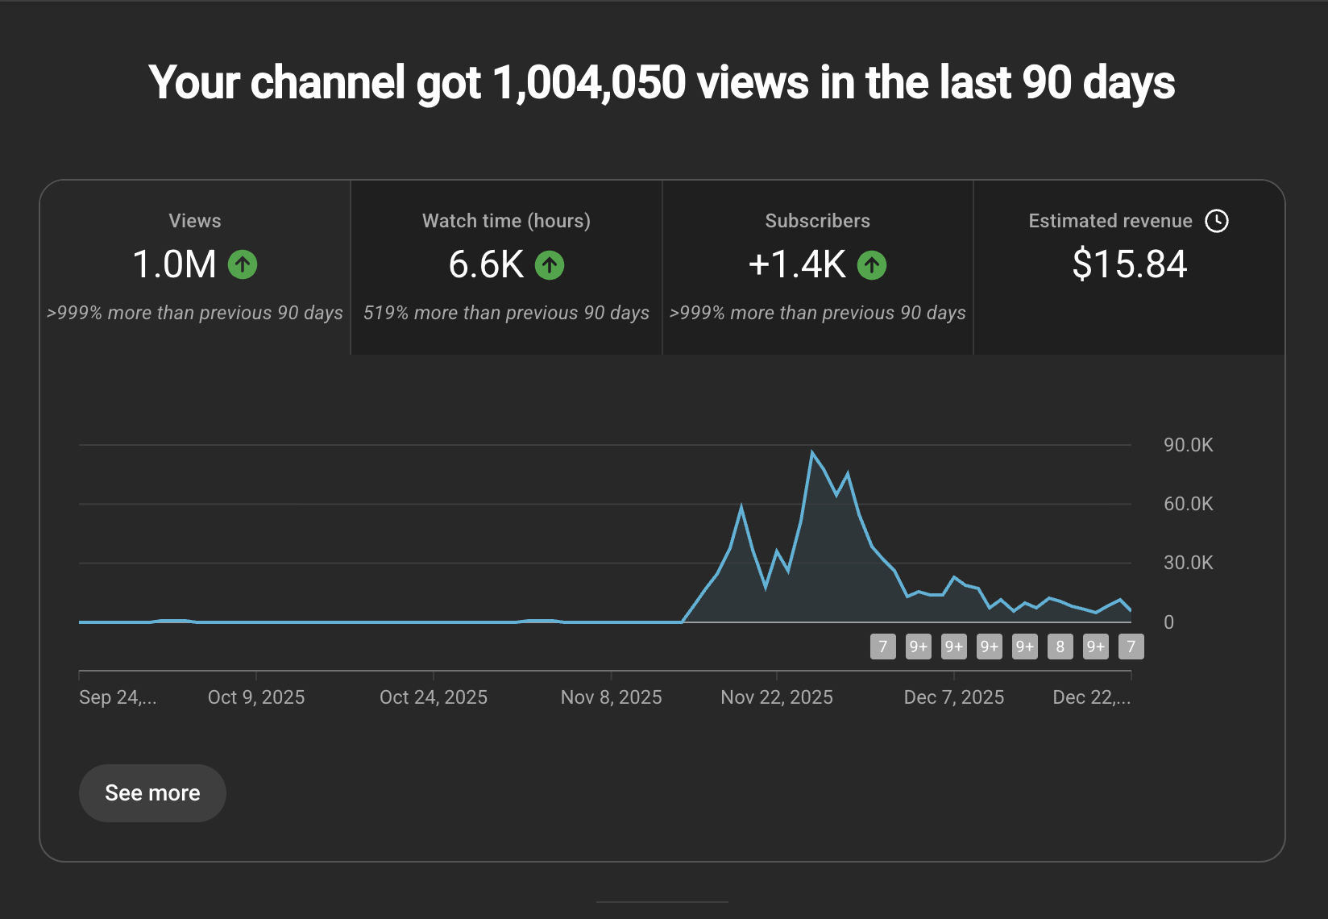The height and width of the screenshot is (919, 1328).
Task: Open the video marker labeled 8
Action: click(x=1060, y=647)
